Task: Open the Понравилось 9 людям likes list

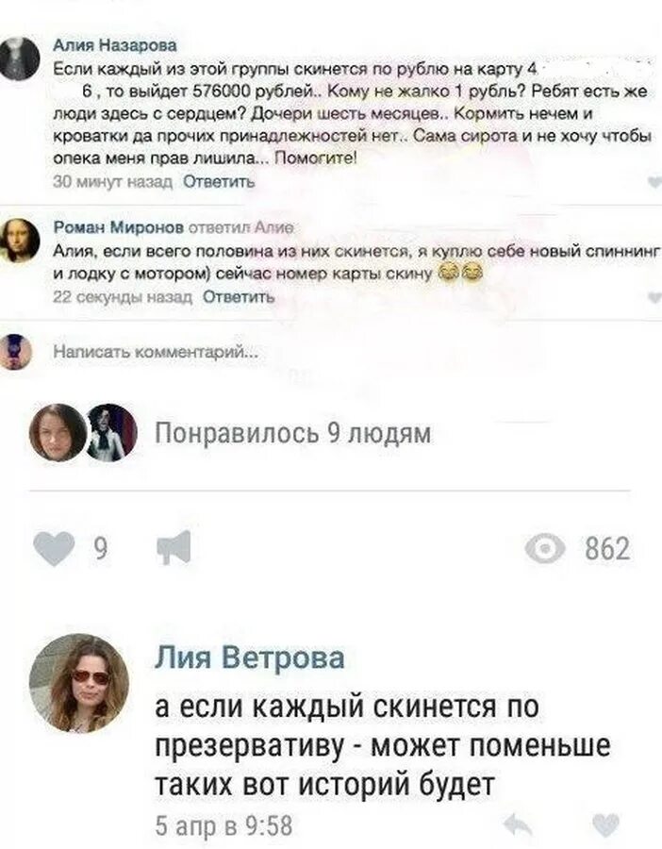Action: pyautogui.click(x=293, y=433)
